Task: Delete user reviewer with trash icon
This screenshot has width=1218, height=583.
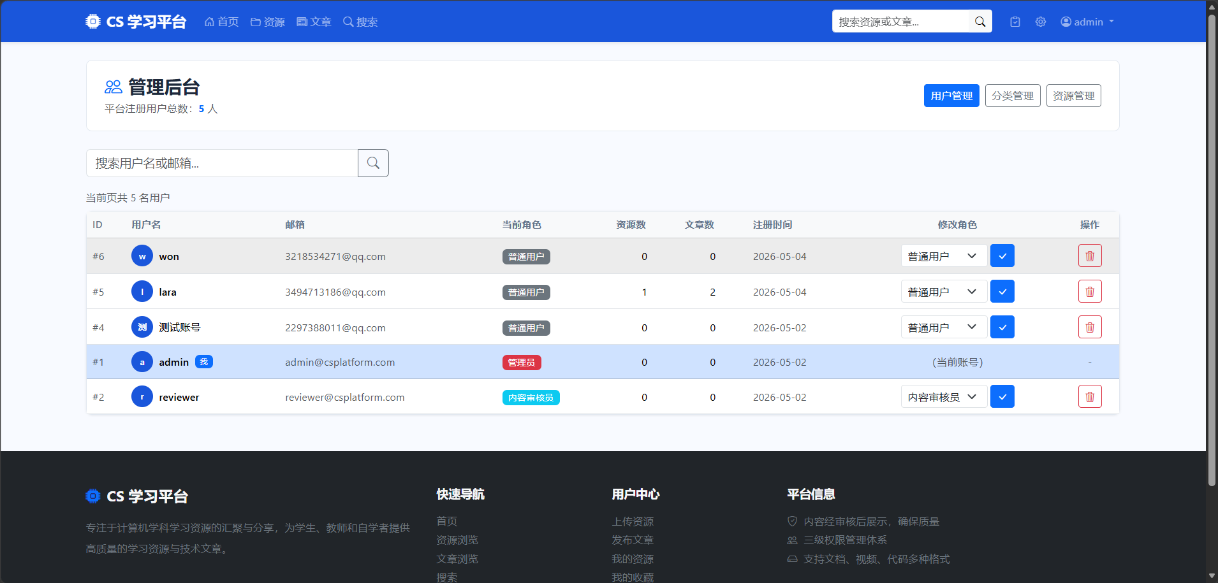Action: 1090,397
